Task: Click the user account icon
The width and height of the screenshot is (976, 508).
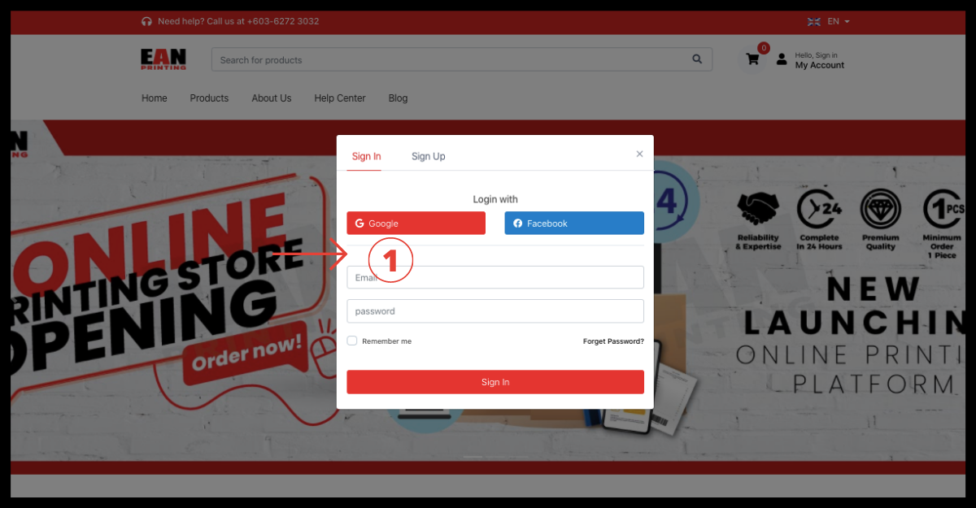Action: 782,59
